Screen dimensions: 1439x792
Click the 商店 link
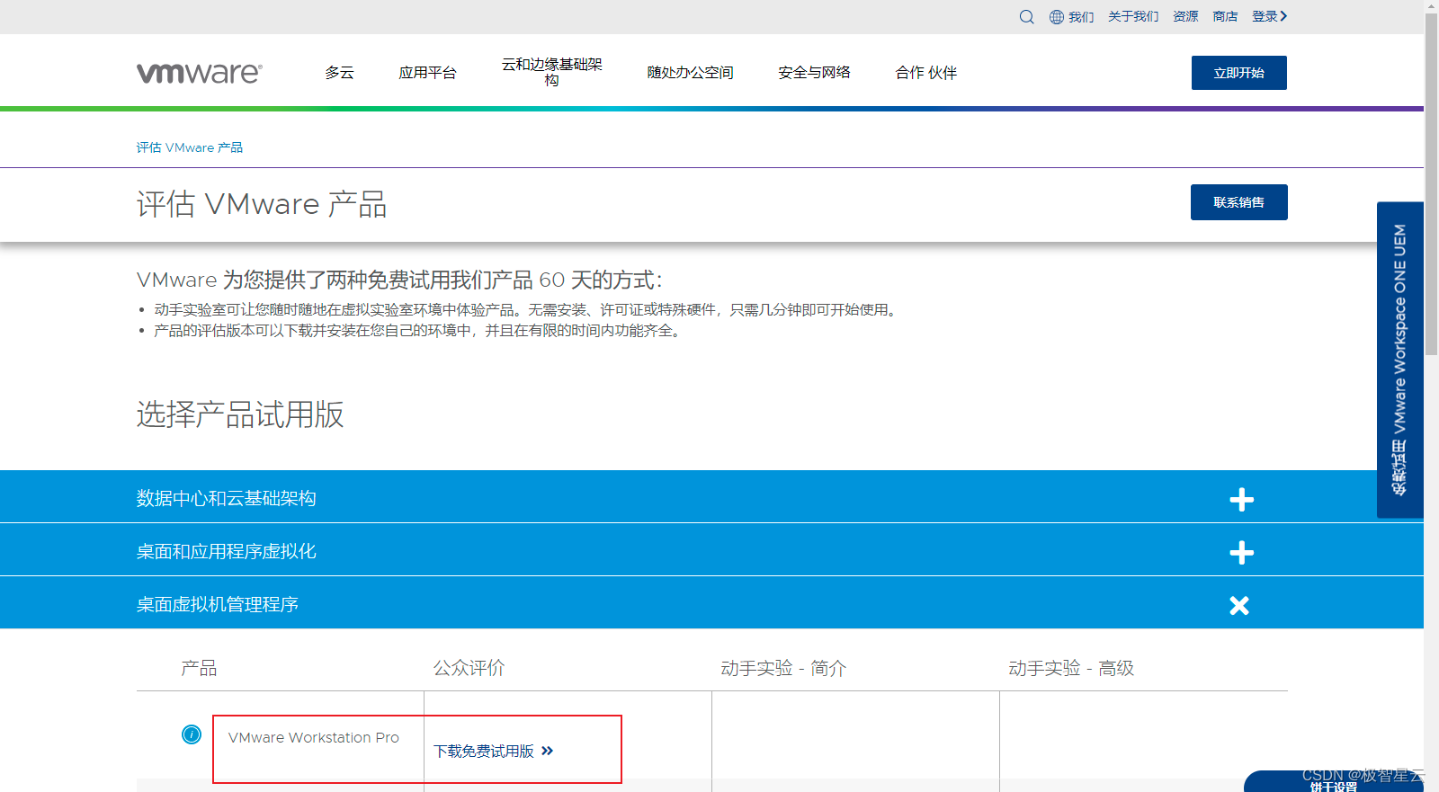pyautogui.click(x=1225, y=17)
